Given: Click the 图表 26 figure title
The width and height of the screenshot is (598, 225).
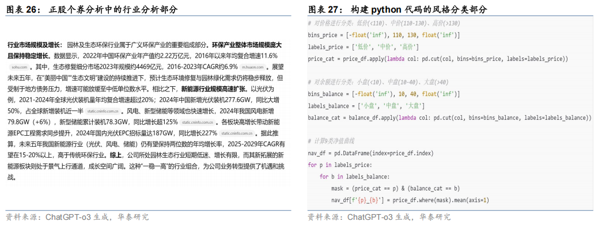Looking at the screenshot, I should coord(92,9).
